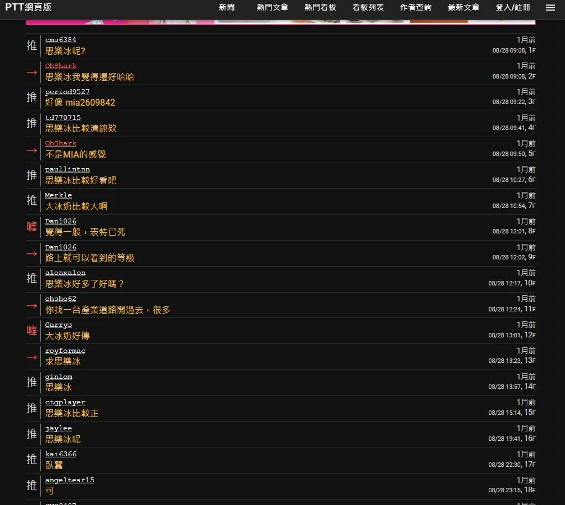Open the 熱門文章 page

pyautogui.click(x=272, y=8)
